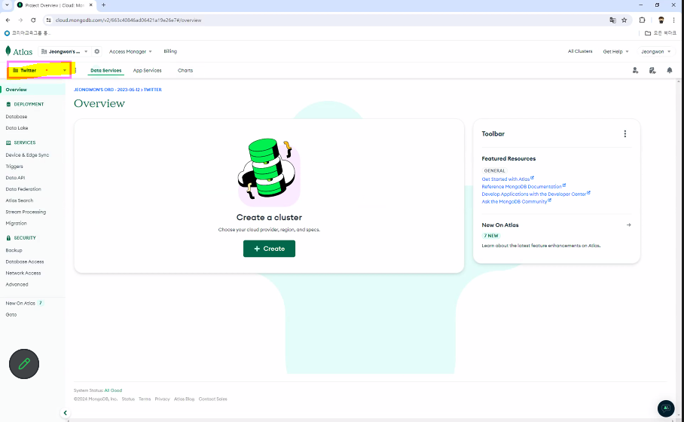This screenshot has width=684, height=422.
Task: Click the invite user icon
Action: pyautogui.click(x=635, y=70)
